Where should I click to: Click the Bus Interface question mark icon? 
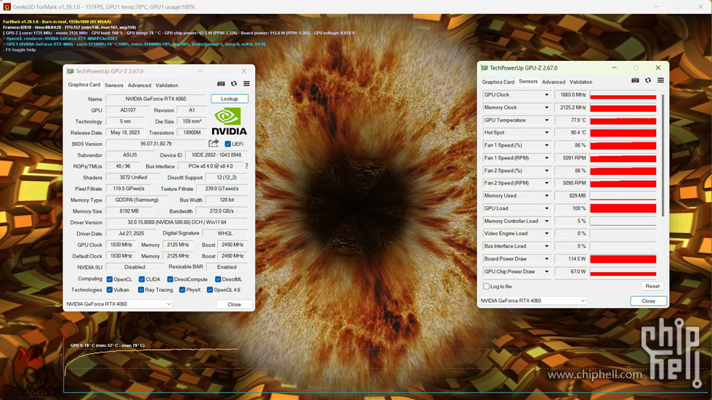[x=246, y=166]
